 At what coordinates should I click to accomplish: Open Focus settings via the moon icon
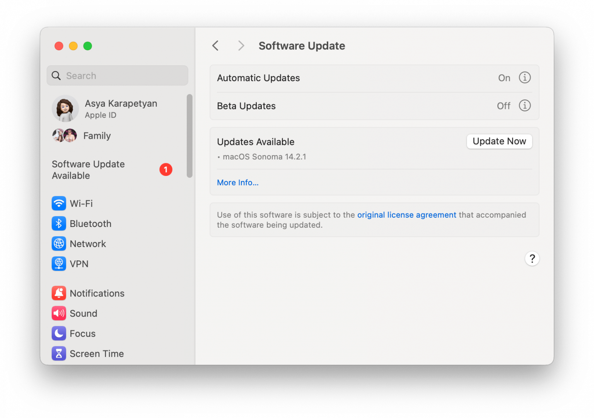(59, 333)
